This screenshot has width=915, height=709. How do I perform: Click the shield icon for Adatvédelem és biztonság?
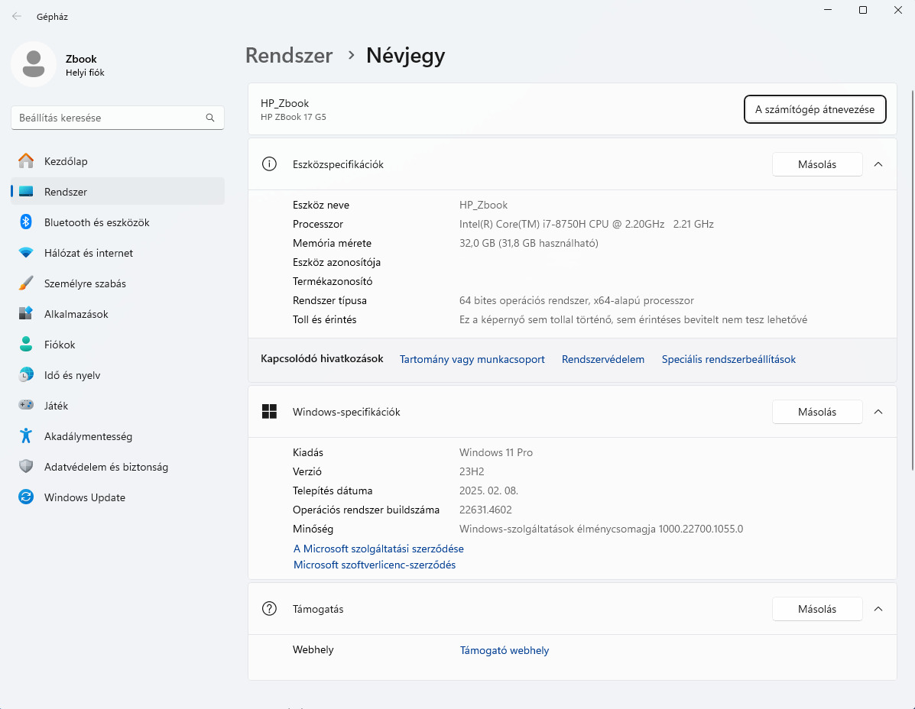(x=26, y=466)
